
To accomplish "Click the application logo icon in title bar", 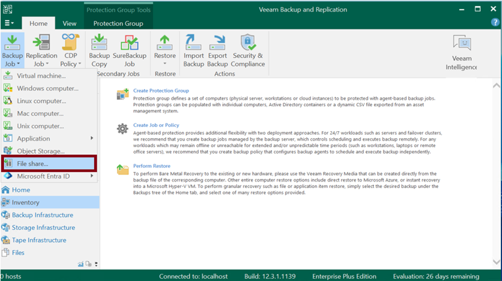I will [8, 9].
